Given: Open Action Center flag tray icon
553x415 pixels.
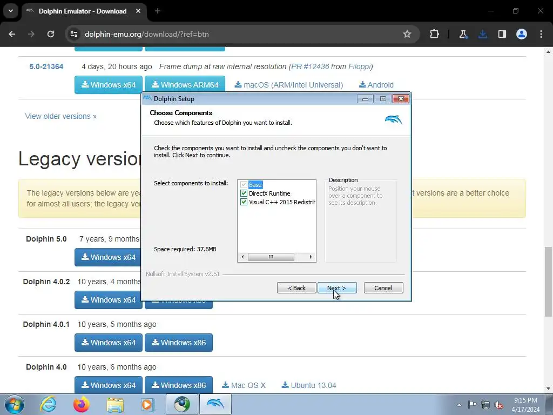Looking at the screenshot, I should click(472, 405).
